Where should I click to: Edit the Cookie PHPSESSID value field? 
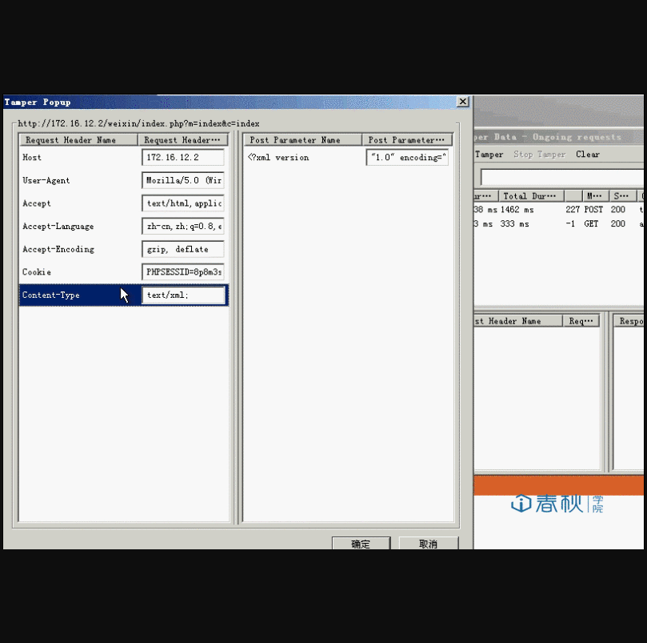(x=183, y=272)
